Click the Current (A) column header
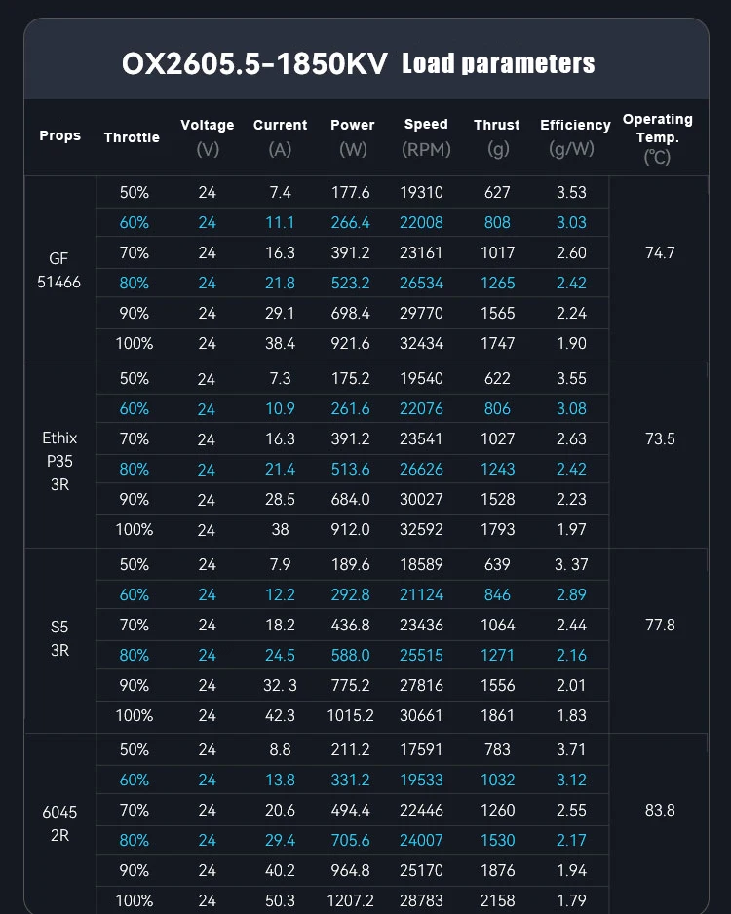The height and width of the screenshot is (914, 731). pyautogui.click(x=280, y=136)
